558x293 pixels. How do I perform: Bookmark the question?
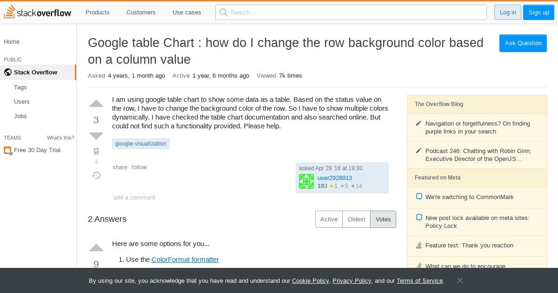coord(96,152)
